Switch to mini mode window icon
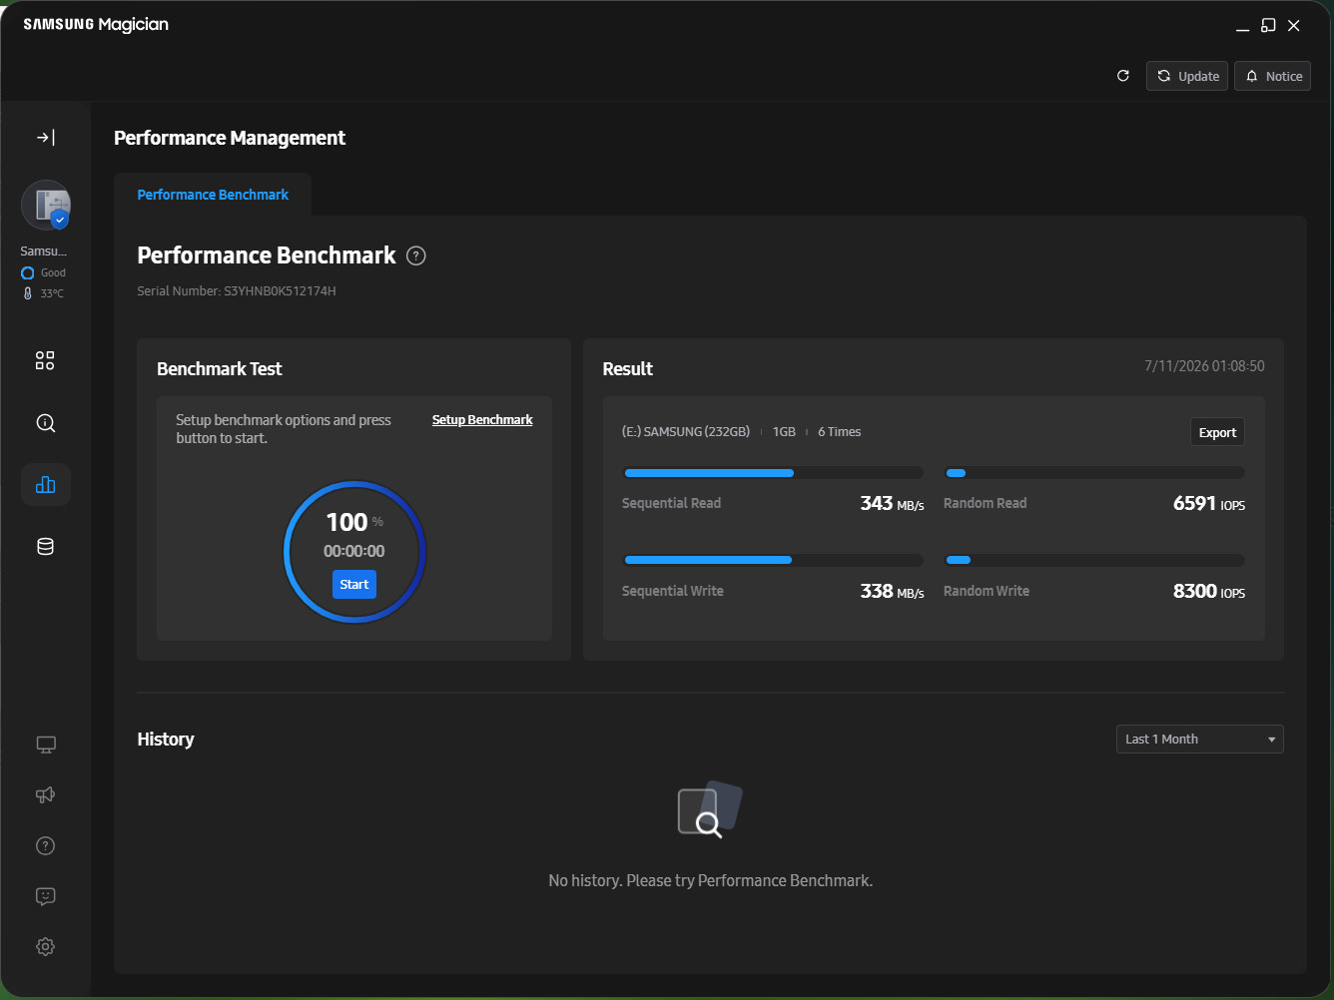 tap(1268, 26)
